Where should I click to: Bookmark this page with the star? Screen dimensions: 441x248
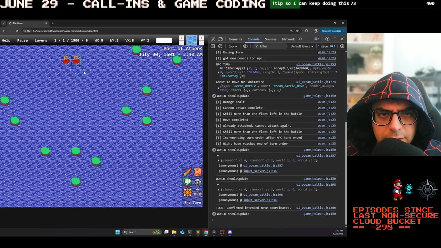point(297,31)
